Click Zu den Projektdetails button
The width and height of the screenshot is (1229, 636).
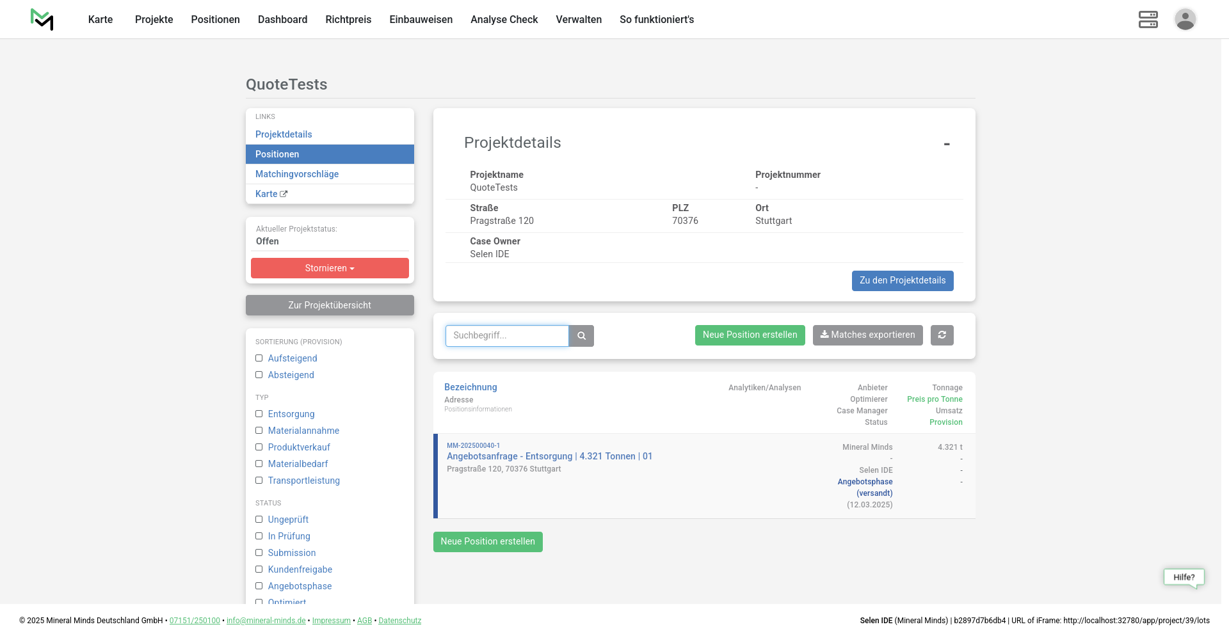pos(902,281)
